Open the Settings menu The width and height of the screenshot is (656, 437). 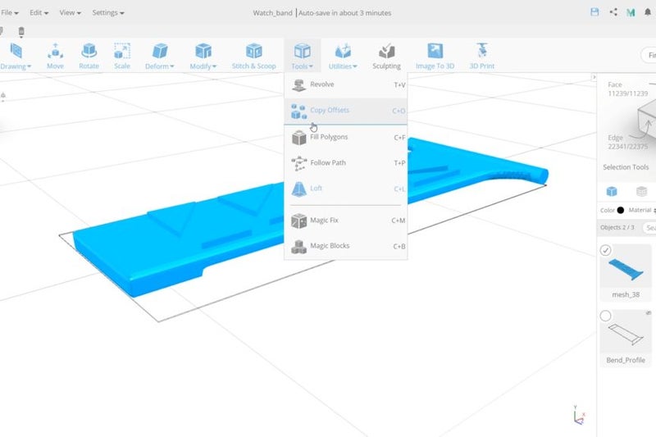tap(108, 12)
